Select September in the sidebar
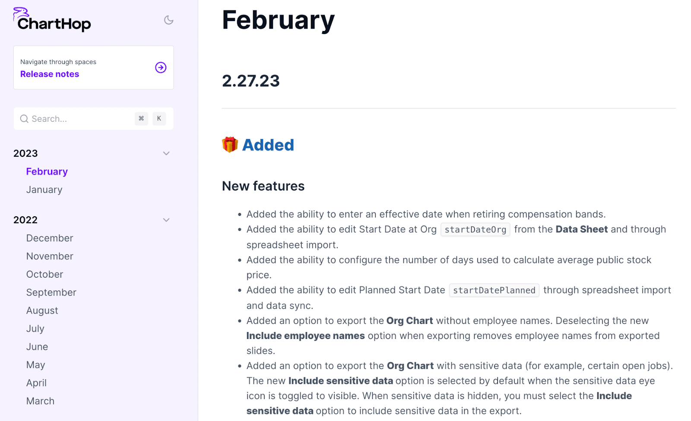691x421 pixels. click(x=51, y=292)
